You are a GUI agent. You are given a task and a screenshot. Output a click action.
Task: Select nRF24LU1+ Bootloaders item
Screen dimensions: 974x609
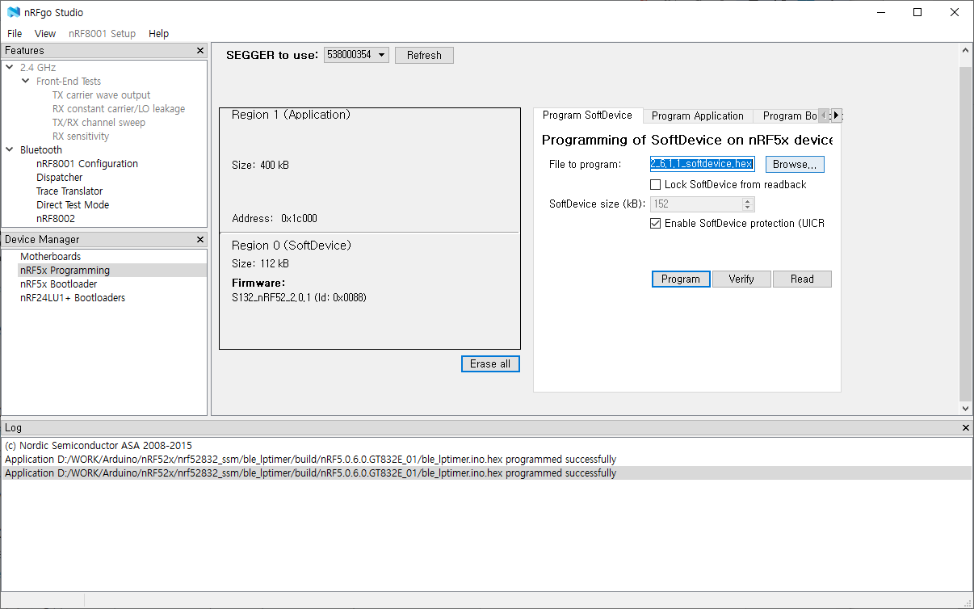point(73,297)
